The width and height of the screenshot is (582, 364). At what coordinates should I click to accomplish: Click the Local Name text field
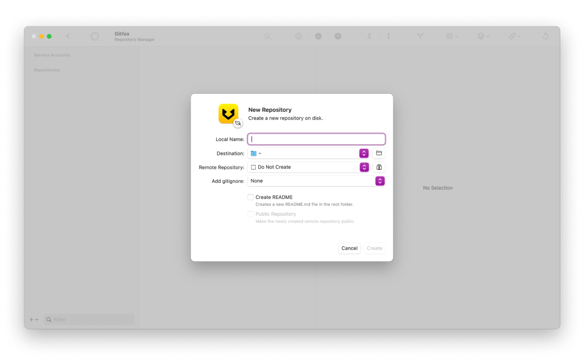click(x=316, y=139)
